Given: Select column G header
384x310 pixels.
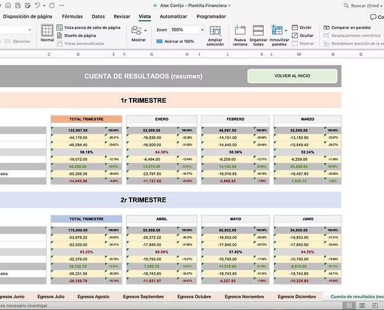Looking at the screenshot, I should point(152,54).
